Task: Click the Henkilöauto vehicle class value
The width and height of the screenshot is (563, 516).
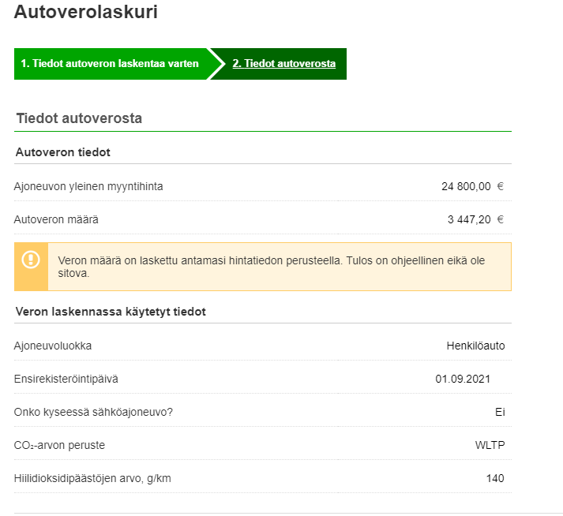Action: (475, 346)
